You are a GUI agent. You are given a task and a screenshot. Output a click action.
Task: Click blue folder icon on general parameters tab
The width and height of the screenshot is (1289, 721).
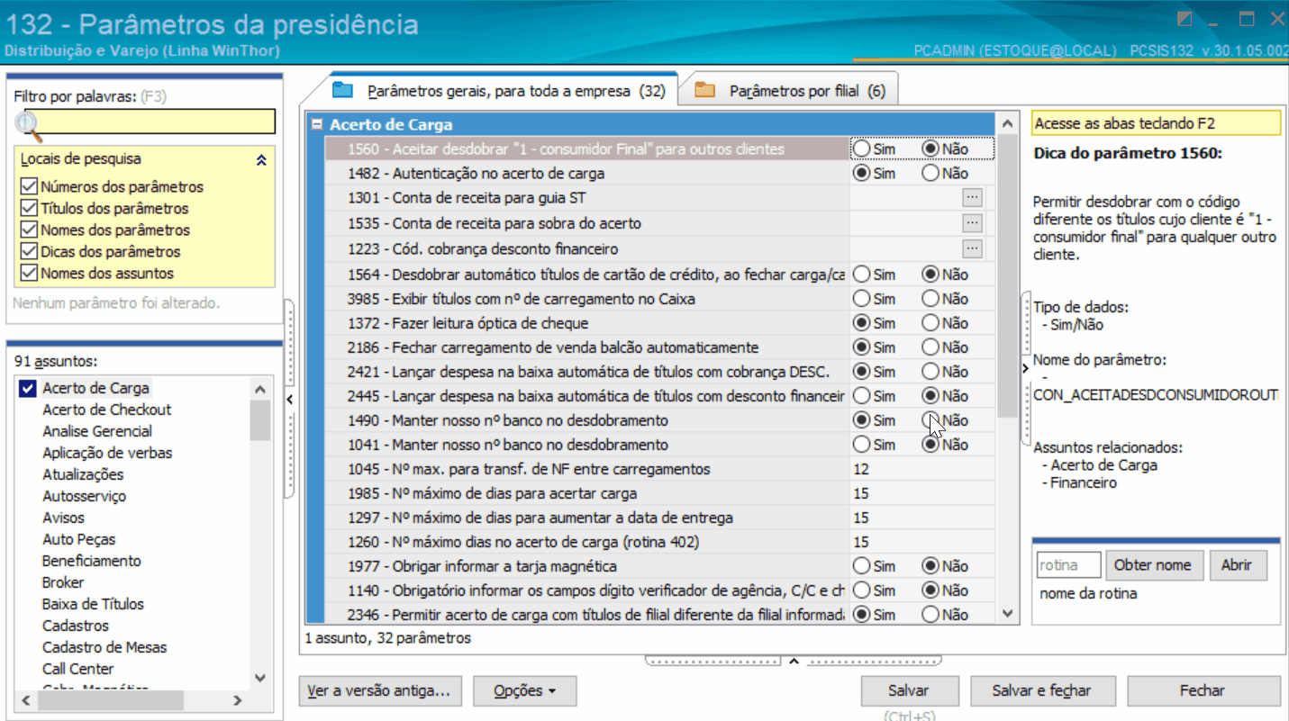click(x=343, y=90)
